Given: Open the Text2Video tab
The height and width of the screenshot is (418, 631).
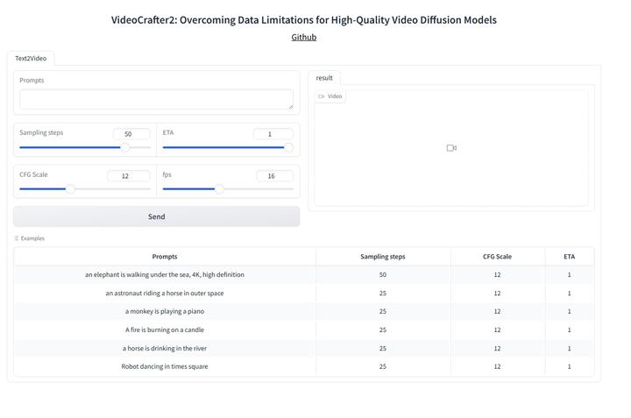Looking at the screenshot, I should click(31, 58).
